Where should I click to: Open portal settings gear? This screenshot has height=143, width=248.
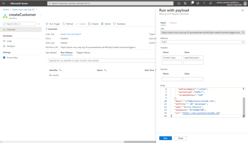(x=198, y=3)
